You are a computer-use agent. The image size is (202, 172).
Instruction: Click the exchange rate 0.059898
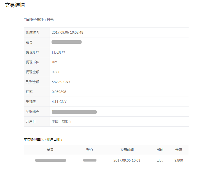(59, 92)
